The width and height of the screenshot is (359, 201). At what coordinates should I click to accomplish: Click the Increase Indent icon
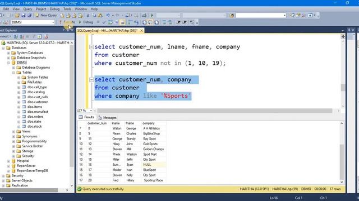(185, 22)
